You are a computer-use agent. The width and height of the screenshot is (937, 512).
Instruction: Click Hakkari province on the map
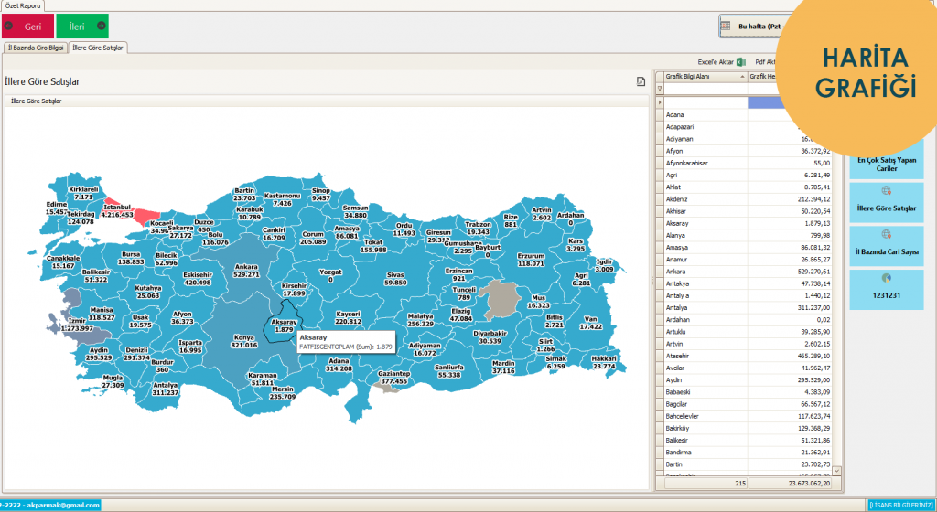click(x=604, y=362)
